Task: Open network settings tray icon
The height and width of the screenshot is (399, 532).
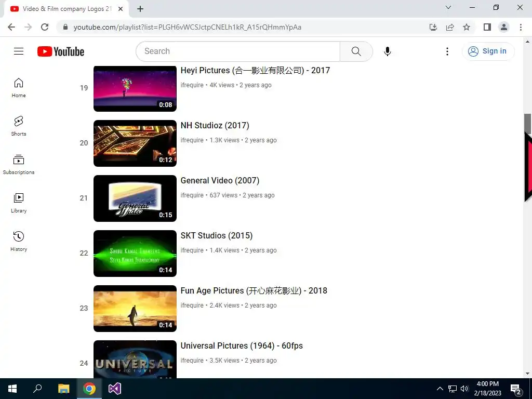Action: [453, 389]
